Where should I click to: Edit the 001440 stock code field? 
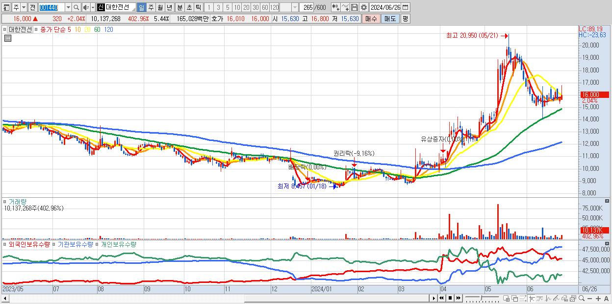pos(52,7)
